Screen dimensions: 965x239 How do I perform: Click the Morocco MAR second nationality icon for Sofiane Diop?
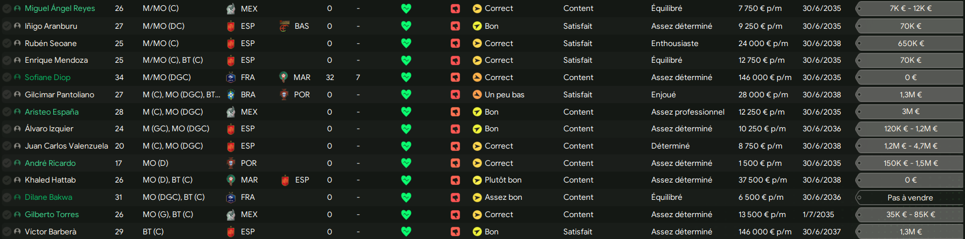(x=284, y=77)
